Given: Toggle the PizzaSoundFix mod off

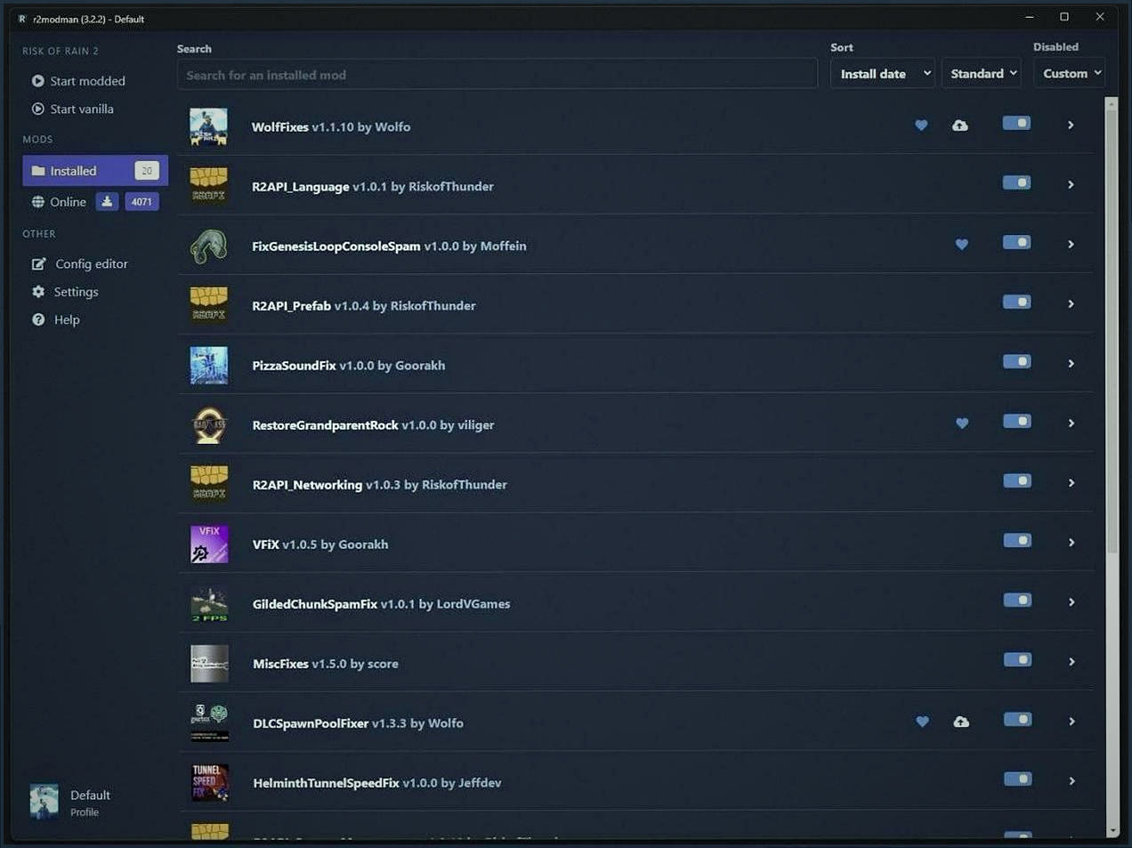Looking at the screenshot, I should pos(1016,361).
